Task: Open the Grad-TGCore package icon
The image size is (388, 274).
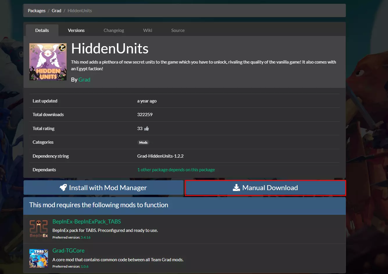Action: [x=39, y=258]
